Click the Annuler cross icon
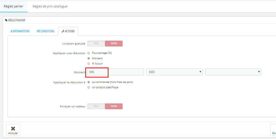Image resolution: width=276 pixels, height=139 pixels. (13, 129)
